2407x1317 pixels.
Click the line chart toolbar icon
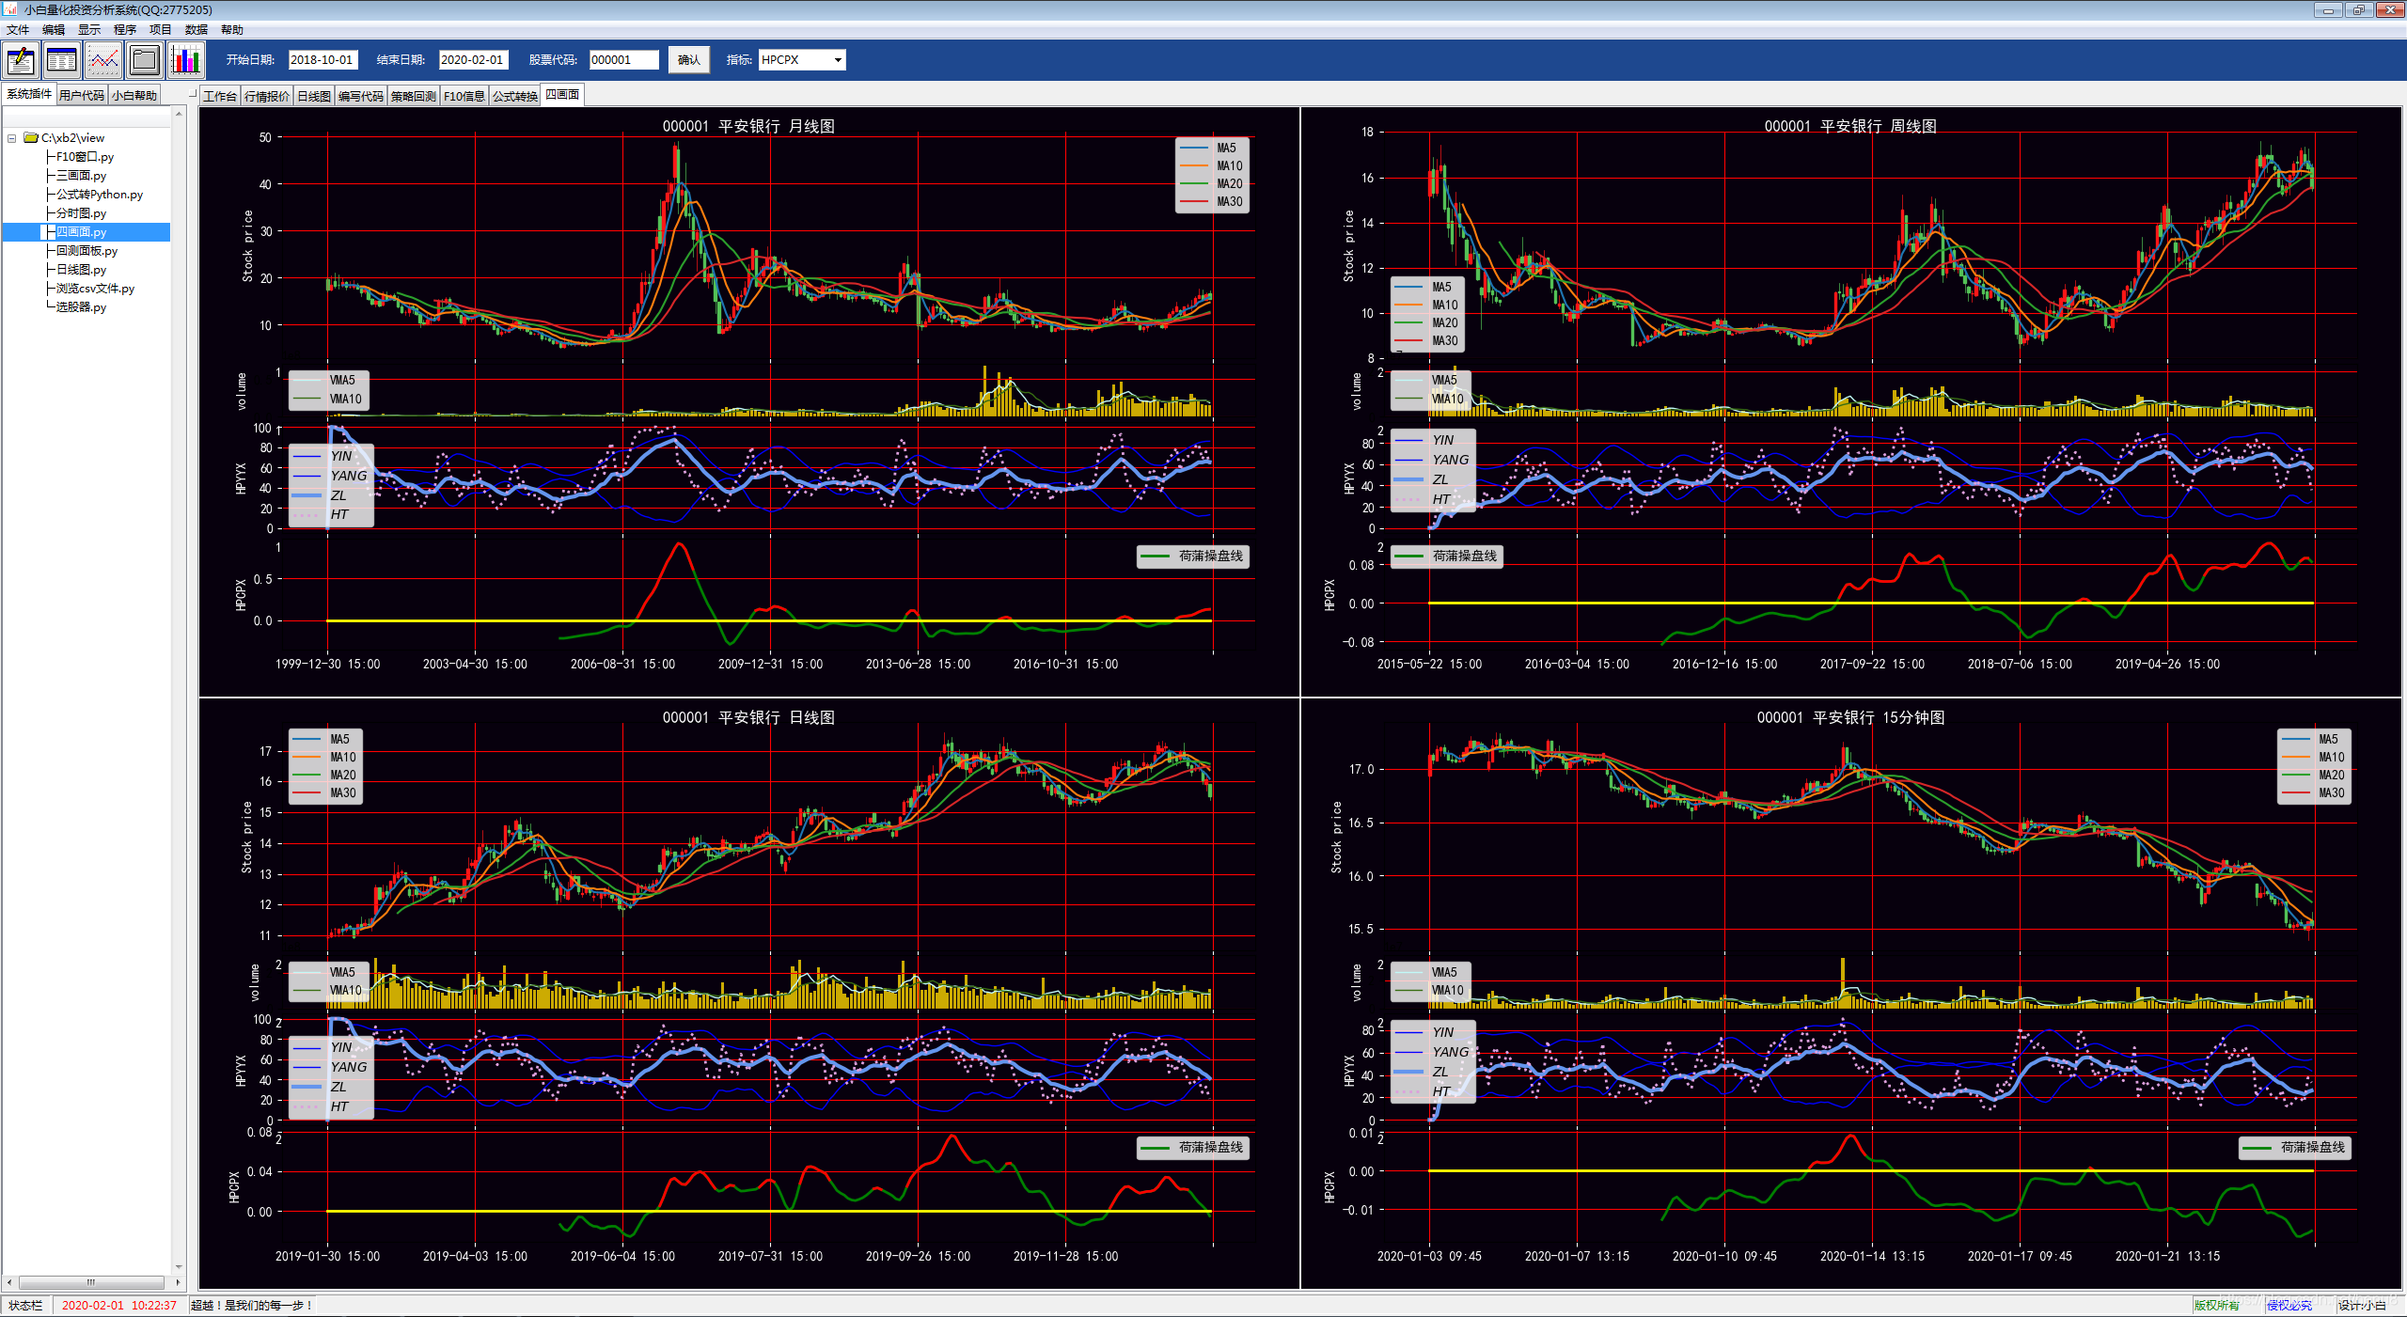pos(103,60)
